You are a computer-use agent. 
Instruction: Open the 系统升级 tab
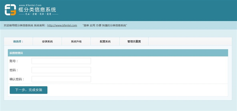pyautogui.click(x=76, y=41)
